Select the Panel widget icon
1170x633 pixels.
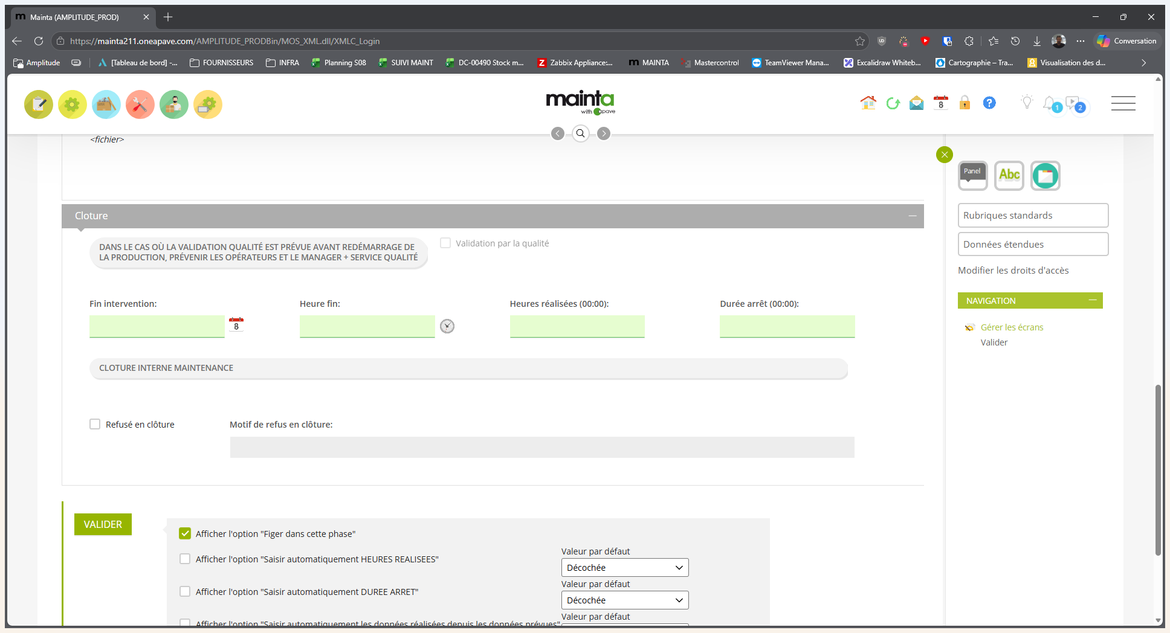pos(973,176)
